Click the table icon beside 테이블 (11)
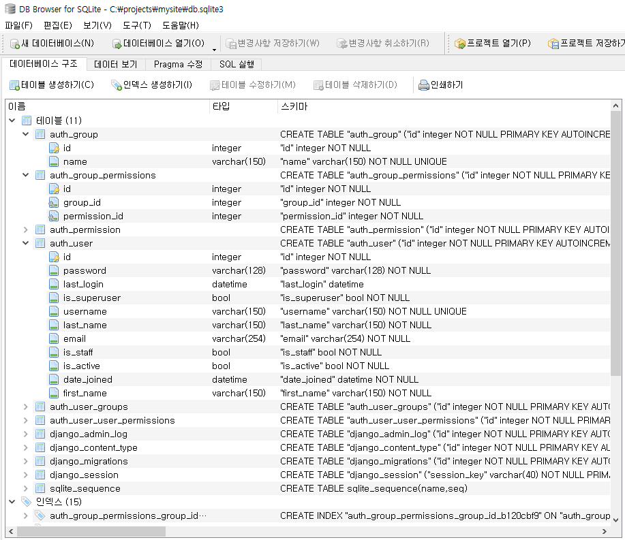Screen dimensions: 625x540 click(x=27, y=121)
